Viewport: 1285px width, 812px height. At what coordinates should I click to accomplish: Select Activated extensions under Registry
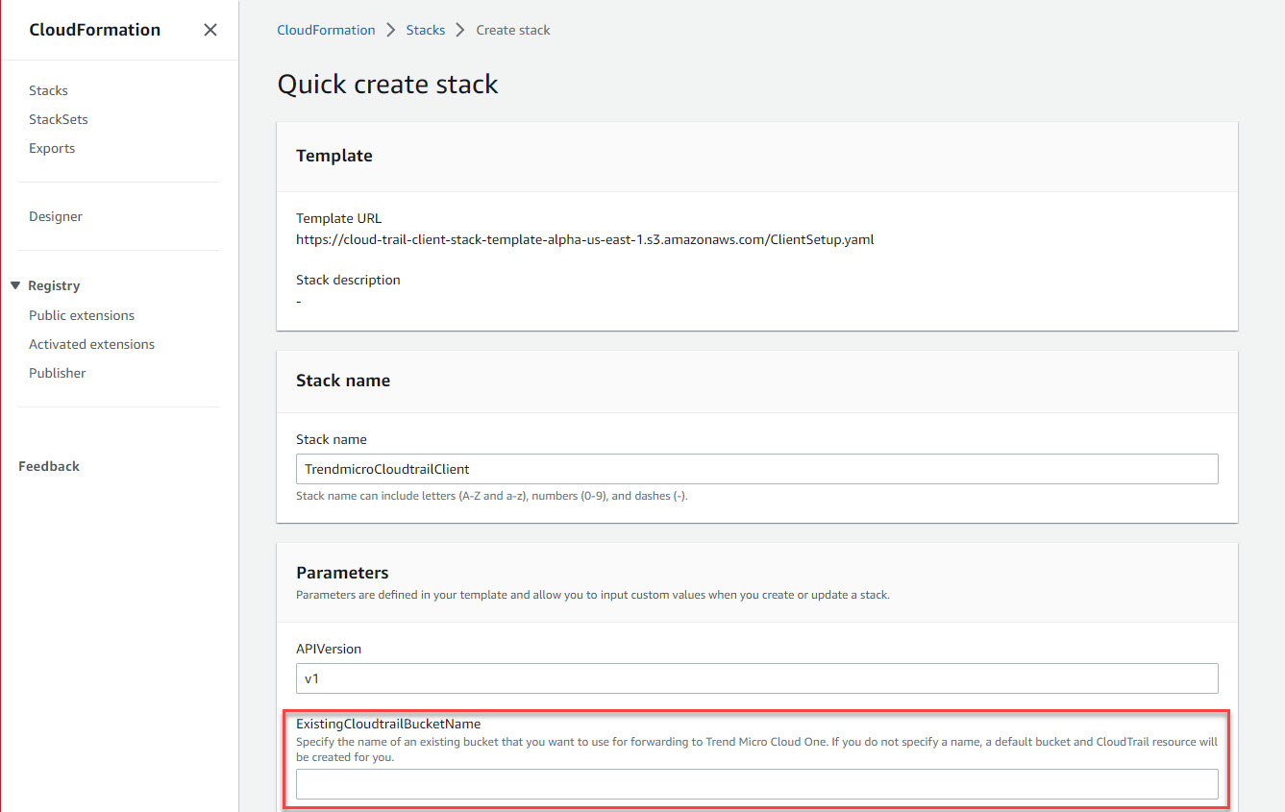[91, 344]
